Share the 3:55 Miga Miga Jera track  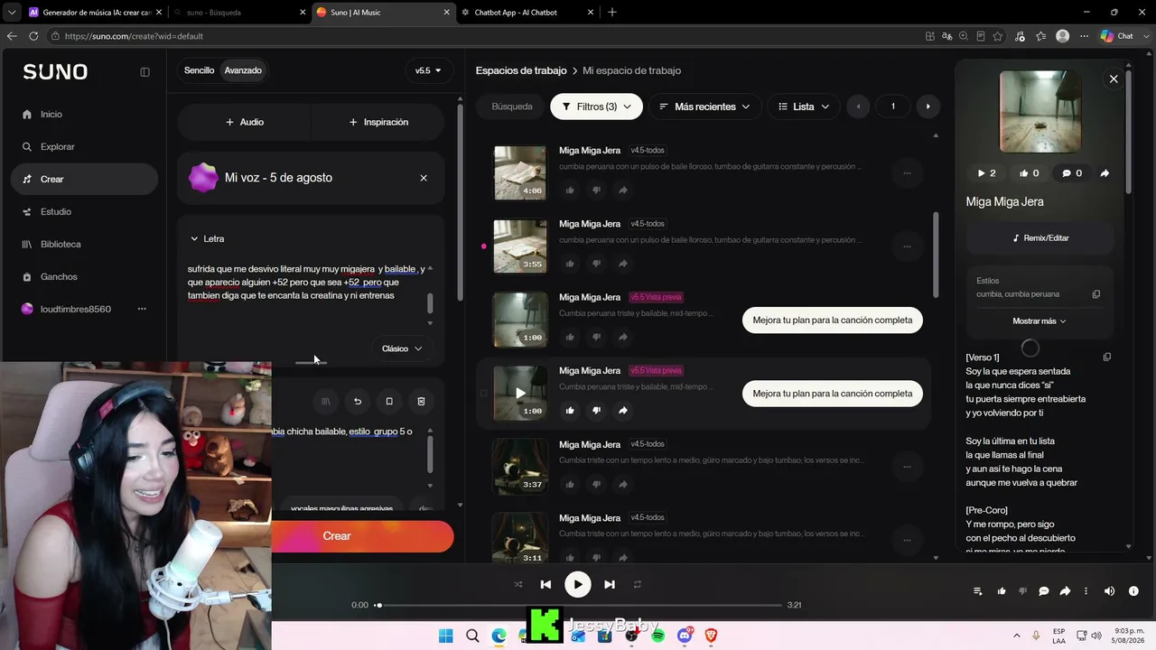623,264
